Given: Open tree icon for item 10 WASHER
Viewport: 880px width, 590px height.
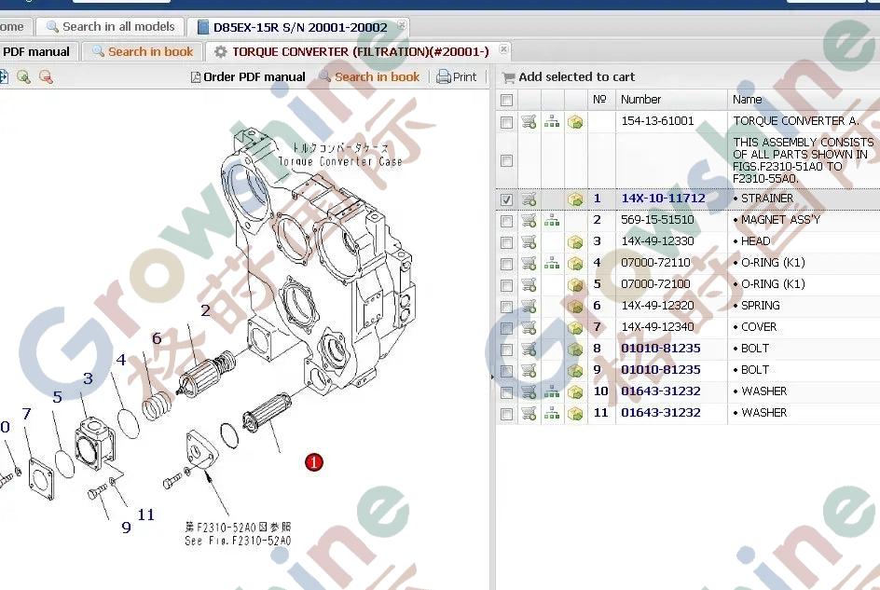Looking at the screenshot, I should pyautogui.click(x=552, y=391).
